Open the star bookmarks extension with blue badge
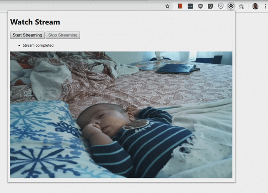Screen dimensions: 268x193 (241, 6)
